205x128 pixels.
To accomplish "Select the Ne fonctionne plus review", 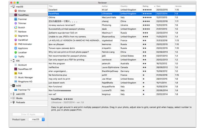I will coord(122,75).
